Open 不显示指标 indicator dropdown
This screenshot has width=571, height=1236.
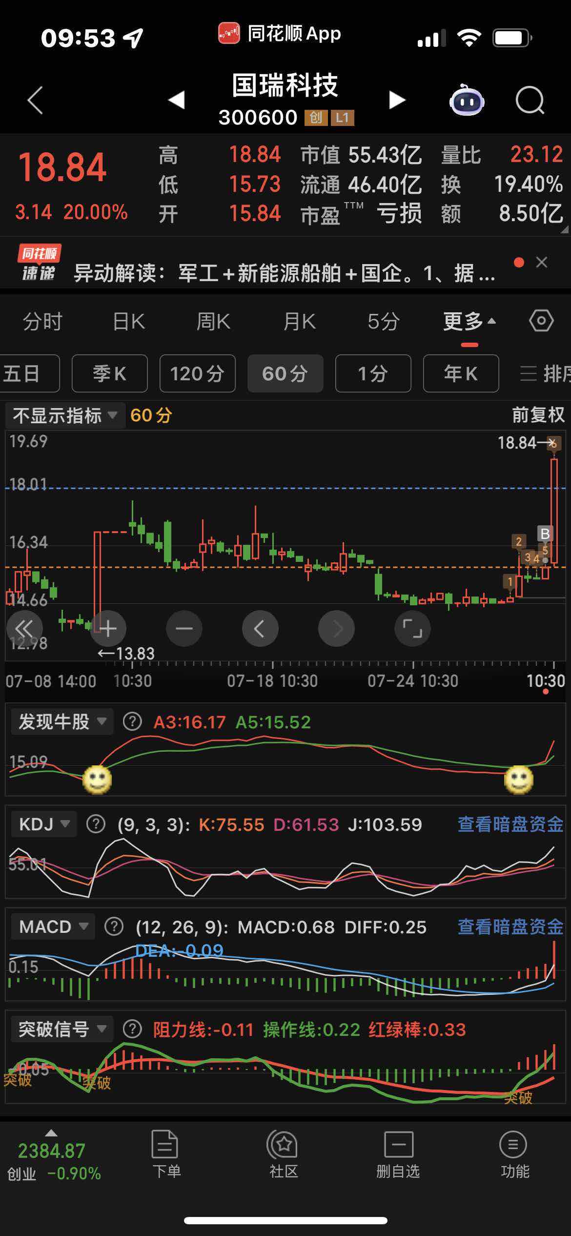[x=65, y=416]
